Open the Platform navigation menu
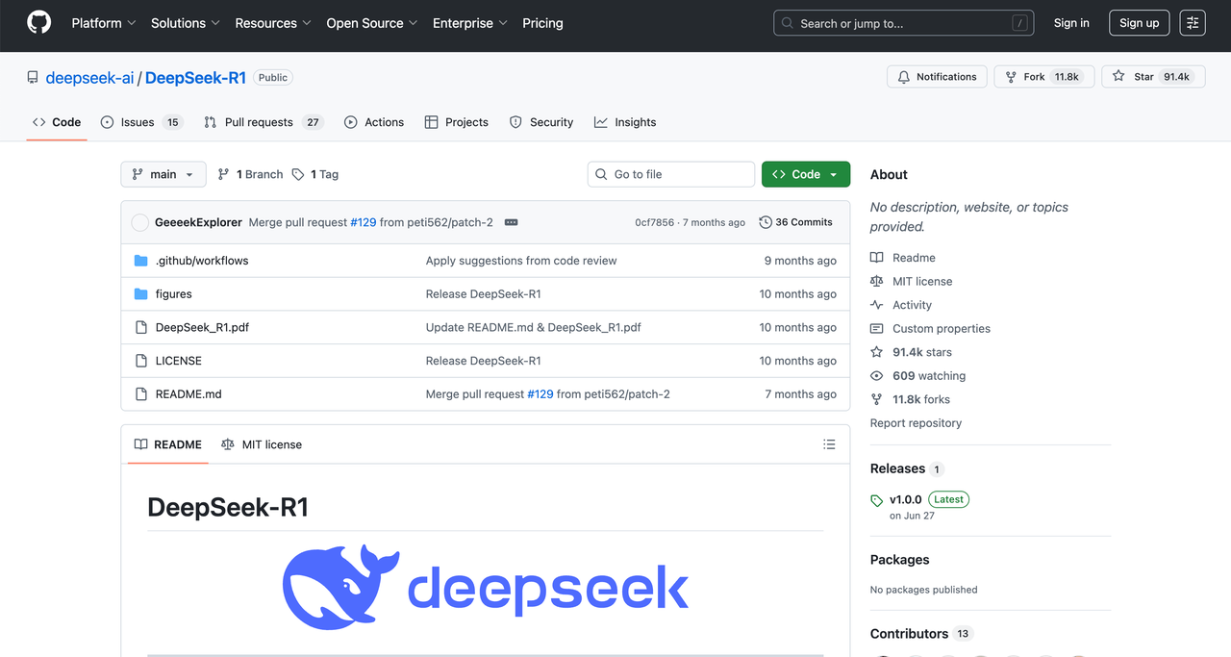Screen dimensions: 1231x657 (x=104, y=23)
